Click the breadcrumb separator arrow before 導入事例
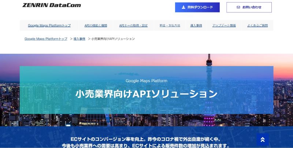 click(71, 39)
